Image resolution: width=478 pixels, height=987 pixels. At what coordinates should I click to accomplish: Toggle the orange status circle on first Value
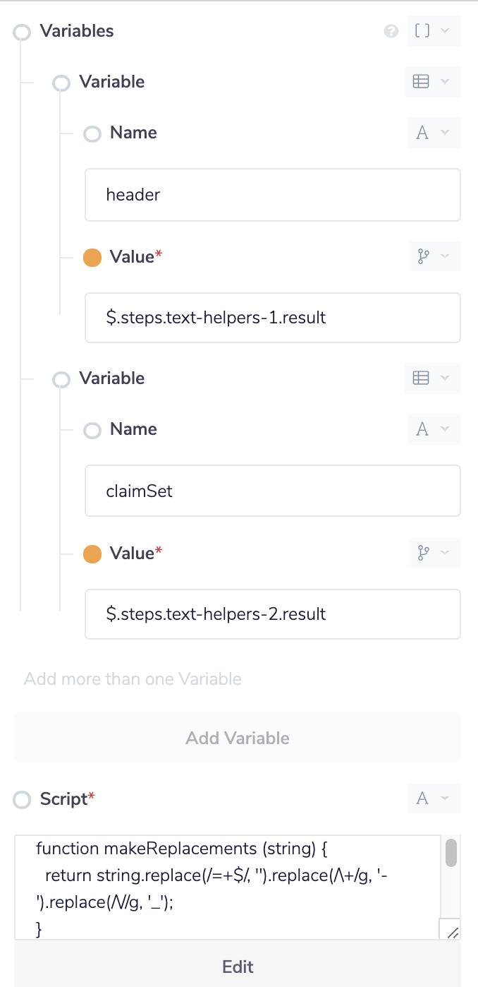coord(92,257)
